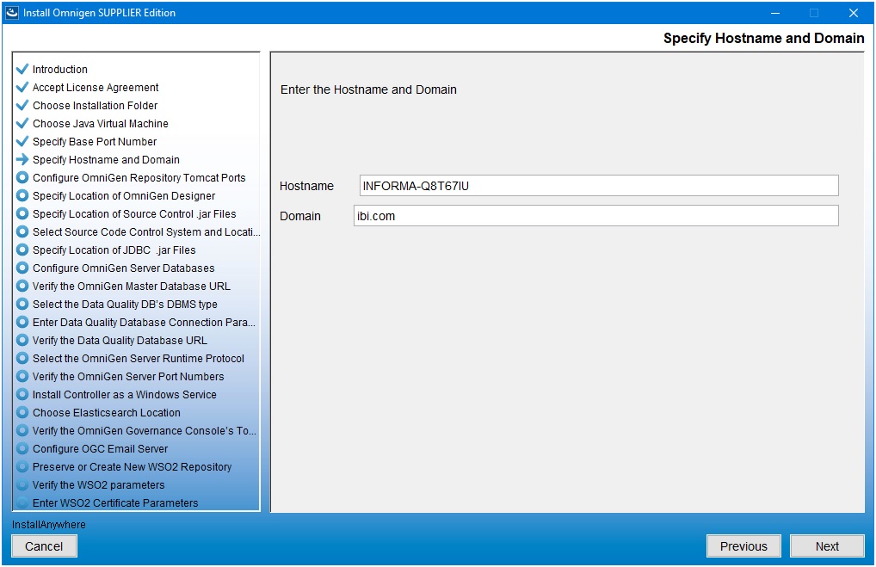Click circle icon beside Specify Location of OmniGen Designer
This screenshot has height=567, width=876.
(x=22, y=195)
